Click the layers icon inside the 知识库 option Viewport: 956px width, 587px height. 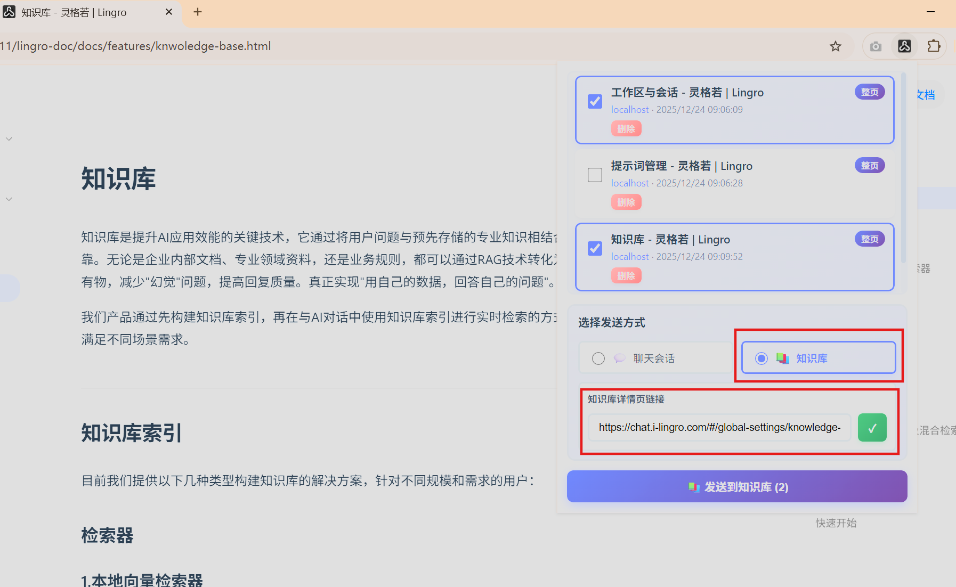(783, 358)
